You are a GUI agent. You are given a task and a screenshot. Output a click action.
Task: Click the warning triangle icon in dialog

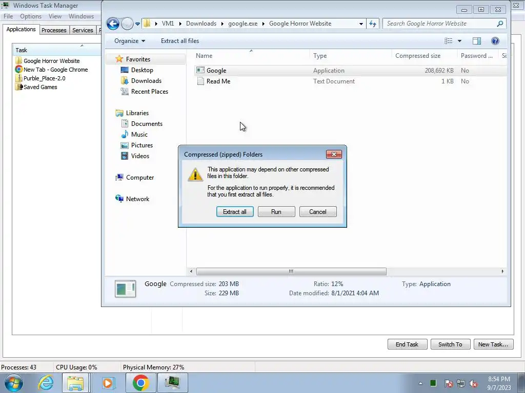[195, 174]
